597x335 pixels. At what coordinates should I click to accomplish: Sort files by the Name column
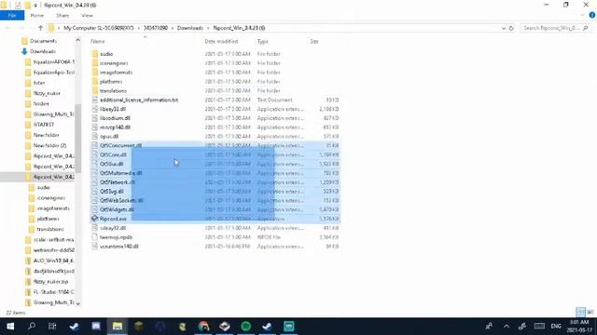98,41
